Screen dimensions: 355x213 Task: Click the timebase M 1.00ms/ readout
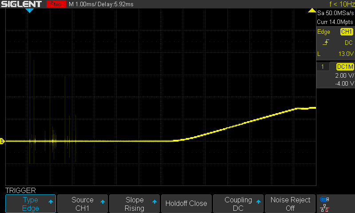pos(82,4)
